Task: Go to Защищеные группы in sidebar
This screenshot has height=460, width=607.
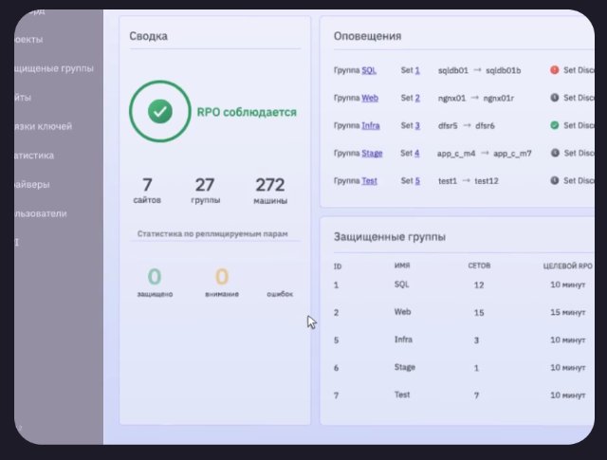Action: coord(53,68)
